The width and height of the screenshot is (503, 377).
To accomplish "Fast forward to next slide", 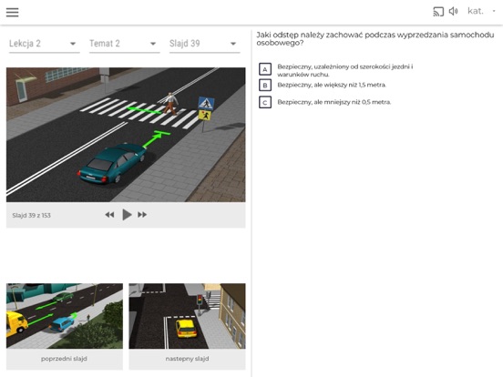I will pyautogui.click(x=142, y=215).
